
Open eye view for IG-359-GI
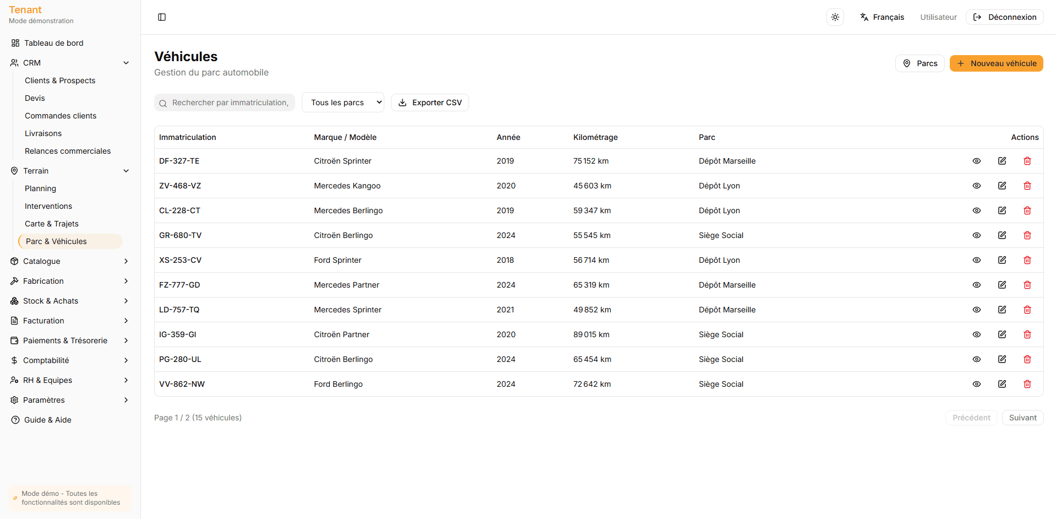tap(977, 334)
